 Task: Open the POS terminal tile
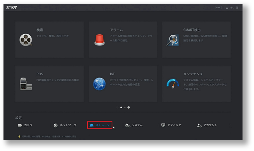pos(49,84)
